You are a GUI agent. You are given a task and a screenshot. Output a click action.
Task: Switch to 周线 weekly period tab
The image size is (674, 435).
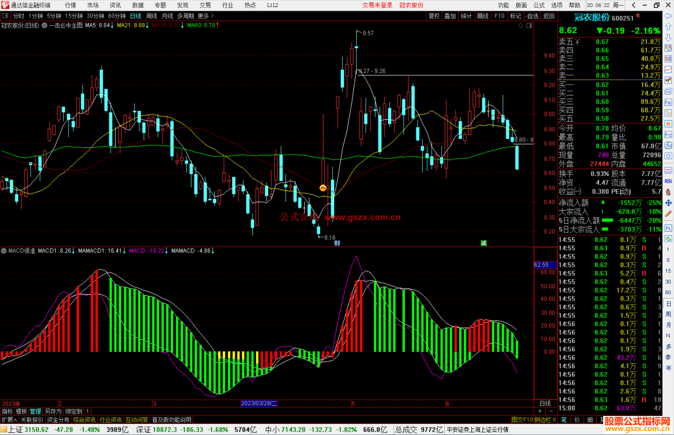151,16
